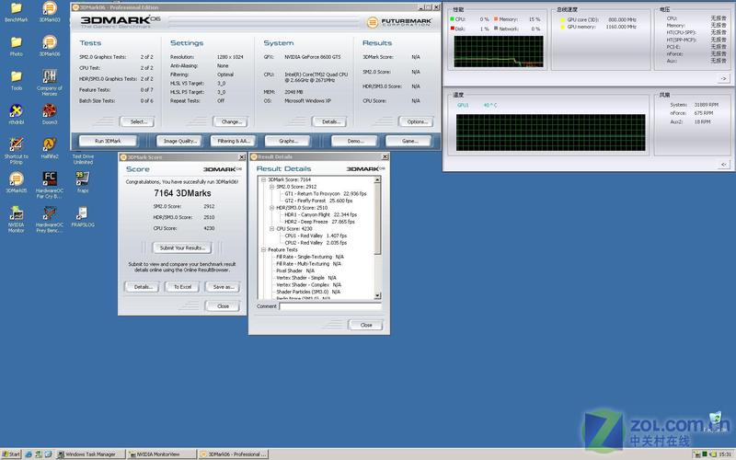Open the Image Quality... tool
The image size is (736, 460).
coord(179,141)
